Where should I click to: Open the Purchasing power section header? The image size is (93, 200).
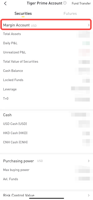tap(46, 161)
